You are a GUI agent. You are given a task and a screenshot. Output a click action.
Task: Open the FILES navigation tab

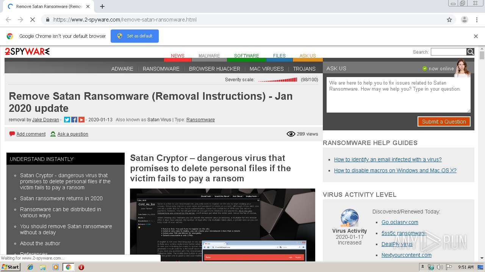tap(279, 56)
